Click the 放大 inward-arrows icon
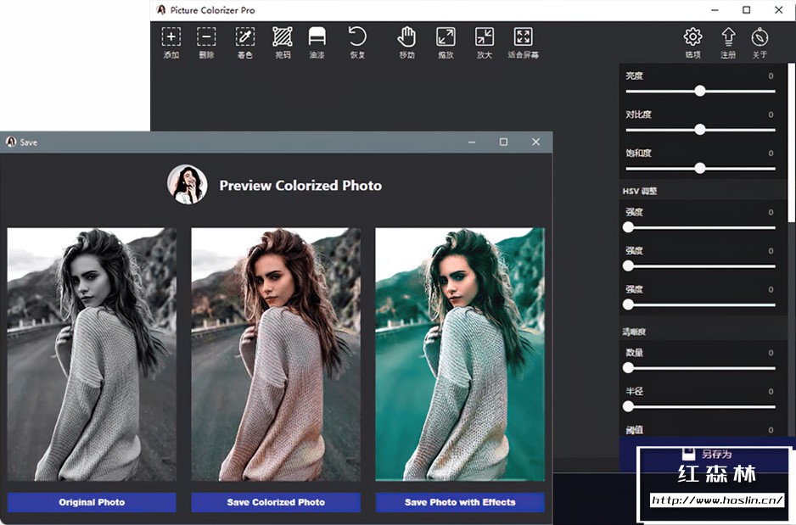 click(485, 37)
